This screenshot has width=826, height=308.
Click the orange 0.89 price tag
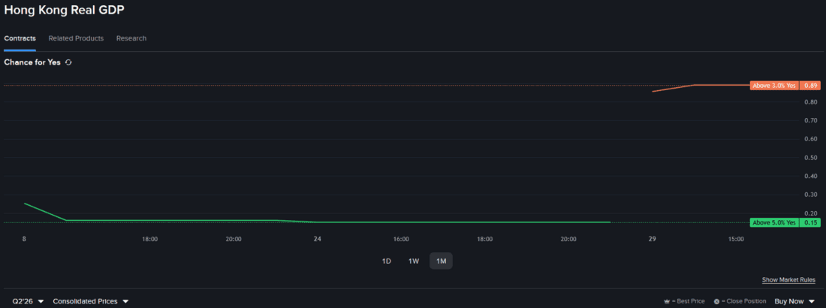tap(811, 86)
